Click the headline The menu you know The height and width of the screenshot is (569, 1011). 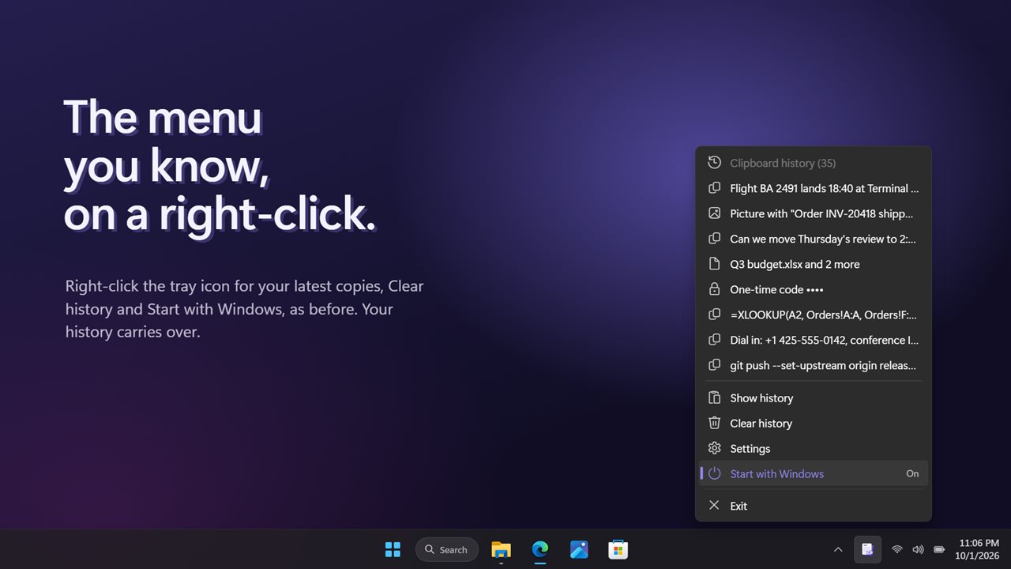point(220,166)
